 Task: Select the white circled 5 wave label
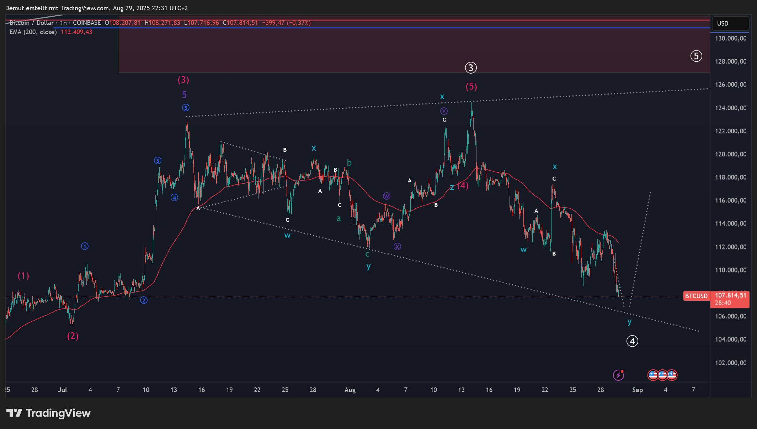point(696,56)
